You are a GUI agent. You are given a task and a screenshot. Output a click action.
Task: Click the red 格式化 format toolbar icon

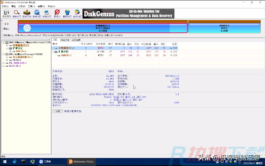pyautogui.click(x=57, y=14)
